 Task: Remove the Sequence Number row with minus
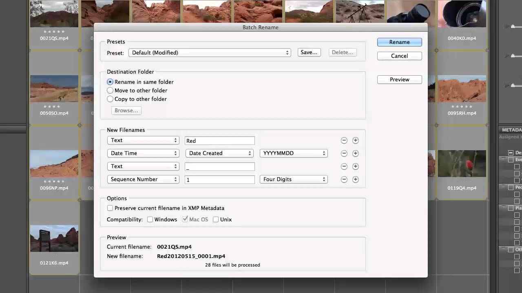click(344, 179)
